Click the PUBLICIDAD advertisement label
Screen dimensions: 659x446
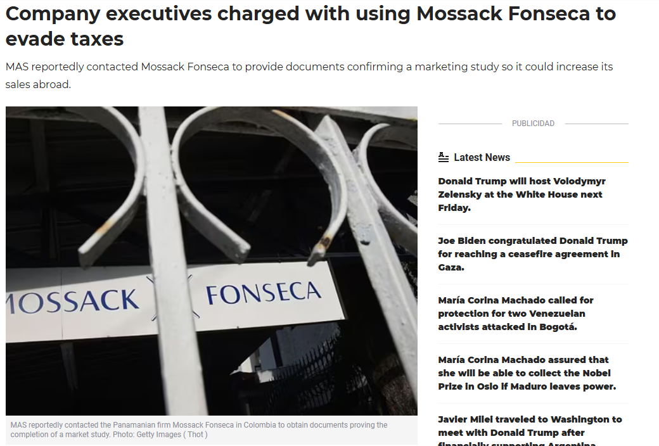point(533,124)
